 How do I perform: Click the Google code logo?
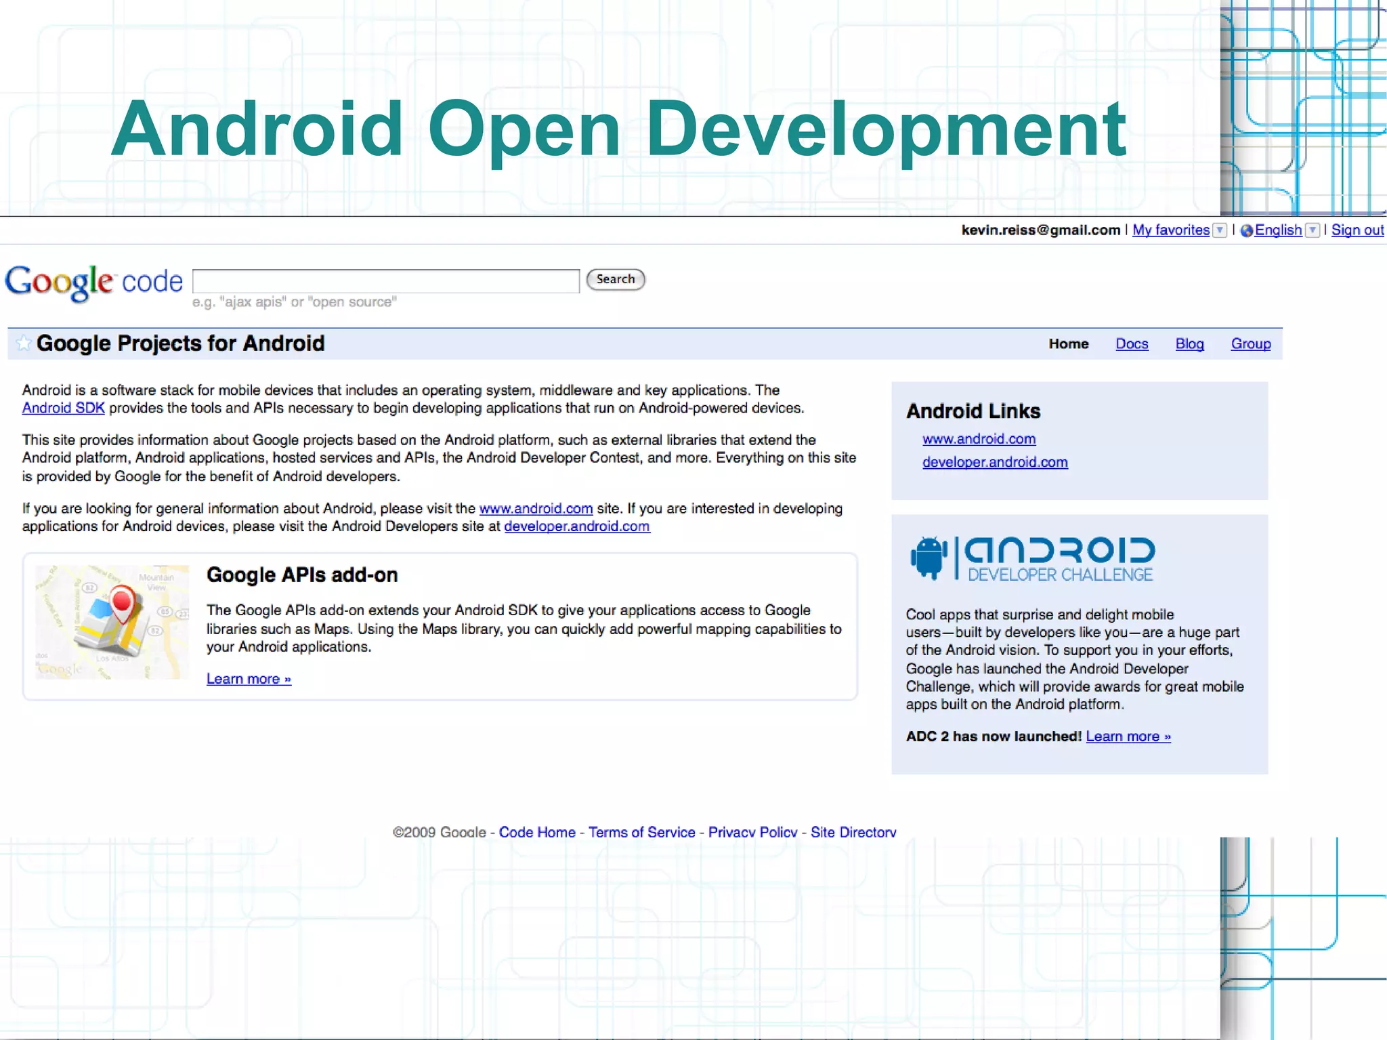[94, 283]
